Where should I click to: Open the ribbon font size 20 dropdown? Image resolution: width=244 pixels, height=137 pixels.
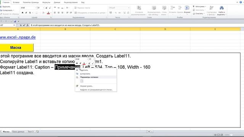point(43,8)
